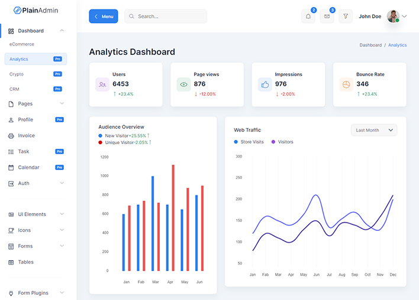
Task: Open the messages envelope icon
Action: pos(327,17)
